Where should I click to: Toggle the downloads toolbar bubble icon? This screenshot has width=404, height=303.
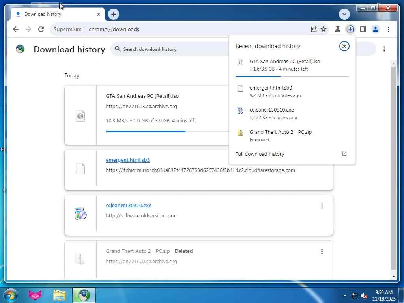pos(350,29)
